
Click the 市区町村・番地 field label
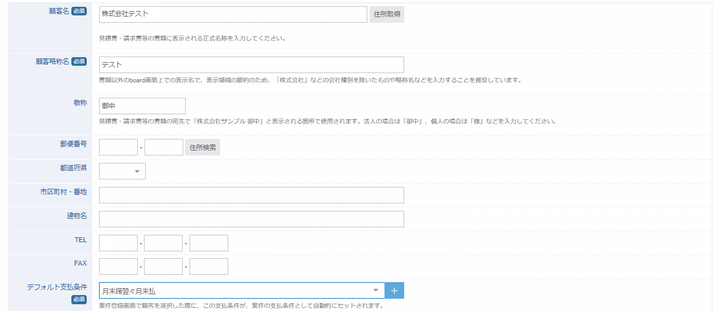63,192
